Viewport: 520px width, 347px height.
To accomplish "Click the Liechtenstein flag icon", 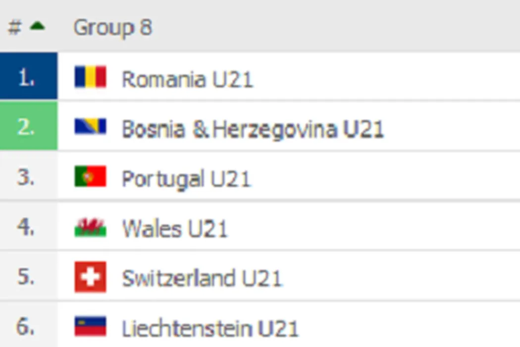I will click(90, 327).
